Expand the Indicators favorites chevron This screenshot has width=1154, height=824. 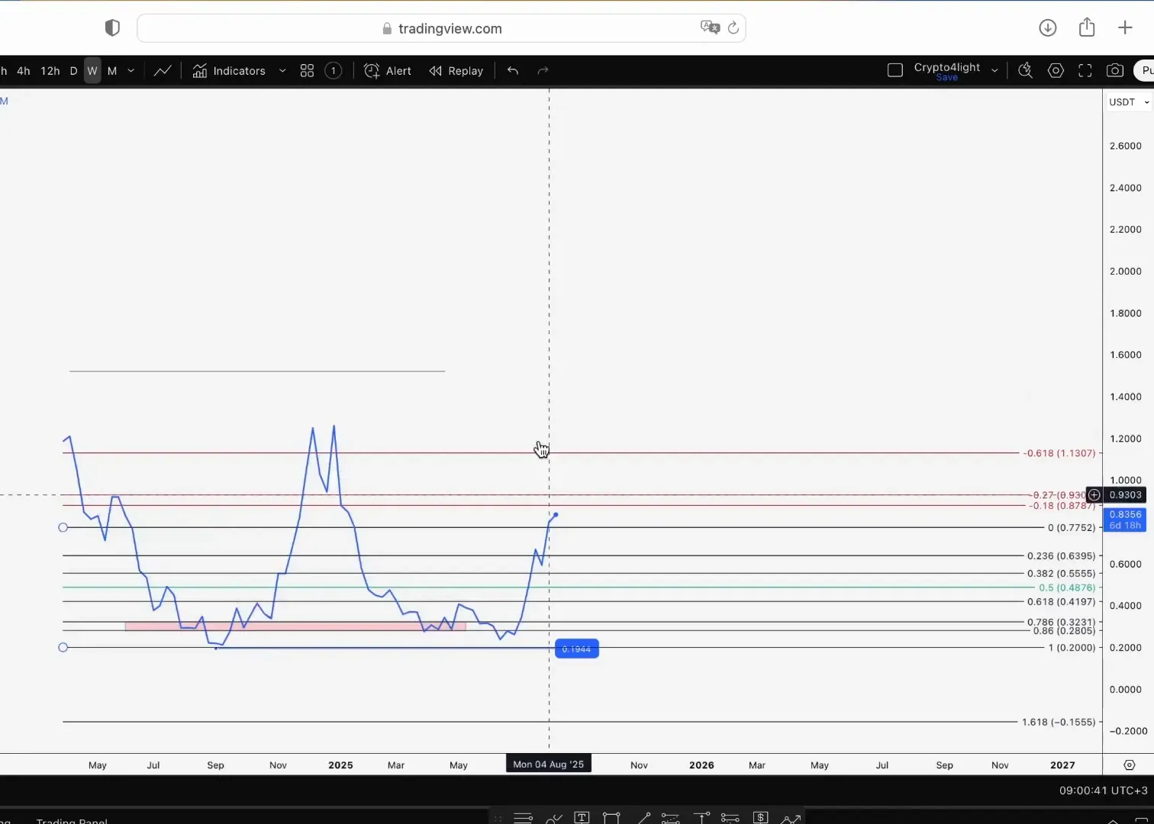(x=282, y=71)
